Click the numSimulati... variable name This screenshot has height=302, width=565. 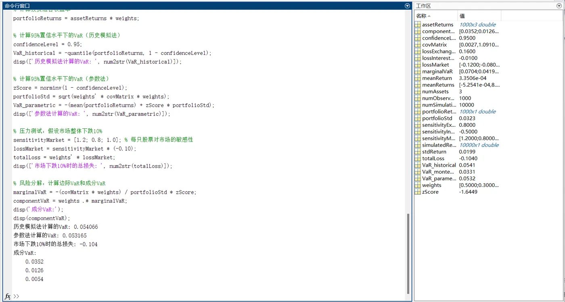(x=439, y=105)
